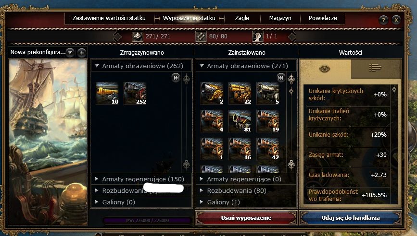Click the installed cannon stack of 81

[x=240, y=121]
